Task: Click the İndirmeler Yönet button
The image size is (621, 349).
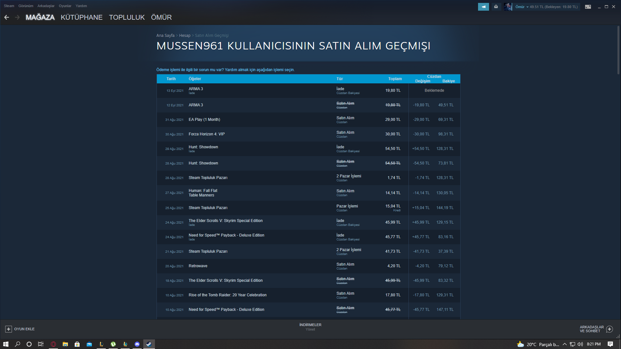Action: [310, 327]
